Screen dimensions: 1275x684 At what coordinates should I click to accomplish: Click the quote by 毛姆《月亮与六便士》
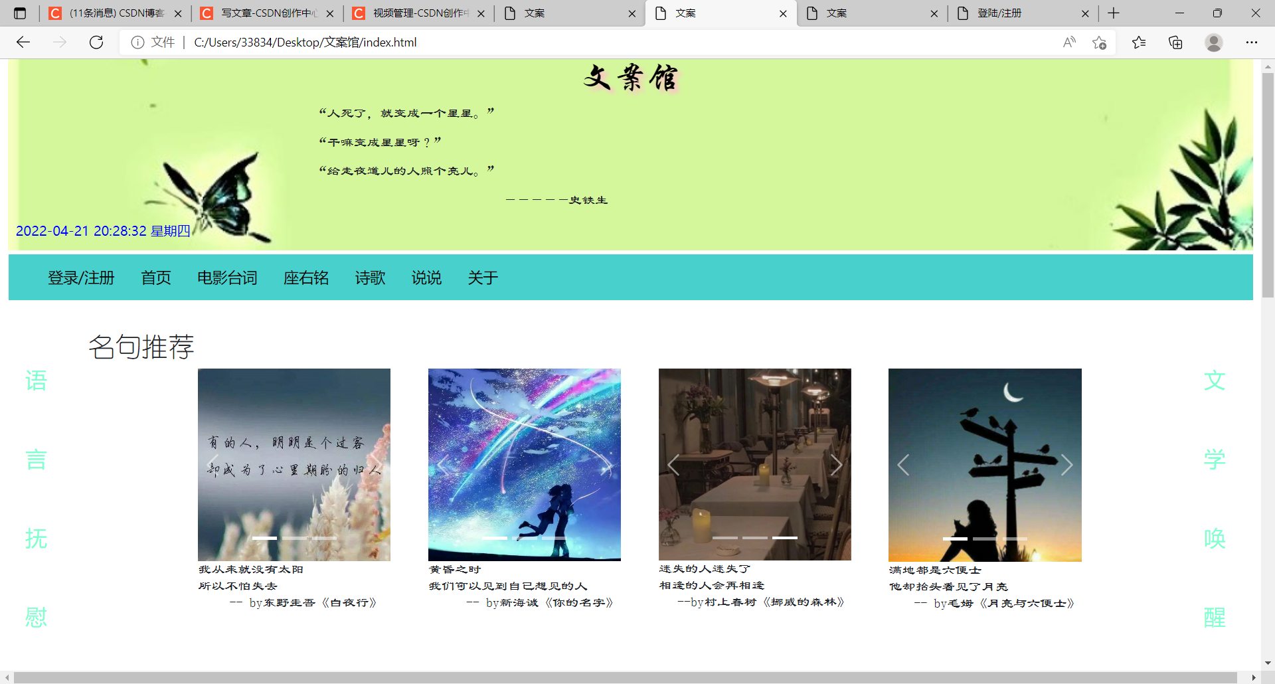982,587
